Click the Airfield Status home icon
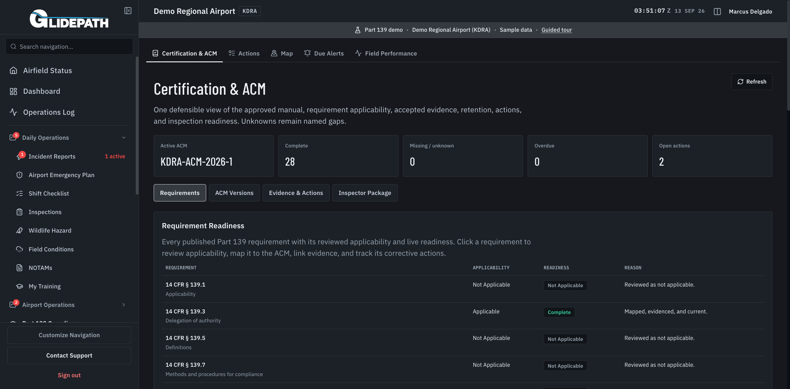Image resolution: width=790 pixels, height=389 pixels. 13,71
